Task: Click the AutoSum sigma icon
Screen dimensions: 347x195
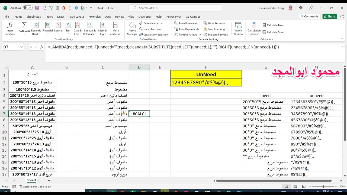Action: coord(24,25)
